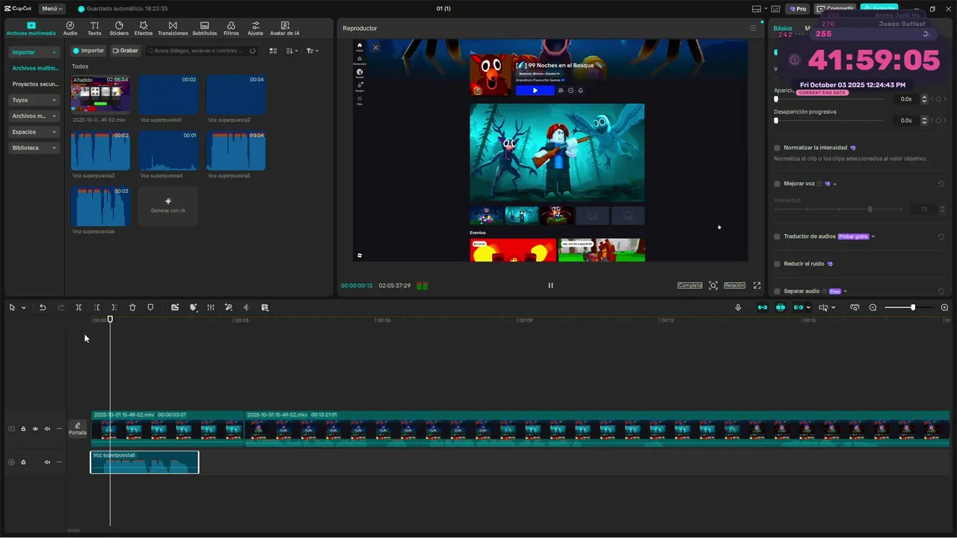Open the Texto tab
The height and width of the screenshot is (538, 957).
click(94, 28)
